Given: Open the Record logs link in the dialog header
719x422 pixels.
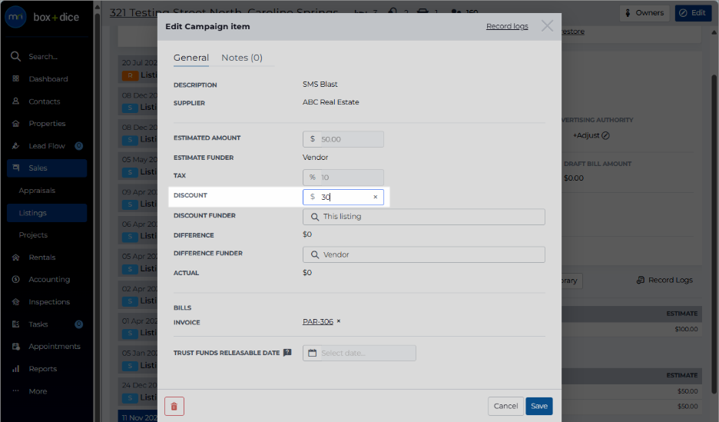Looking at the screenshot, I should click(507, 26).
